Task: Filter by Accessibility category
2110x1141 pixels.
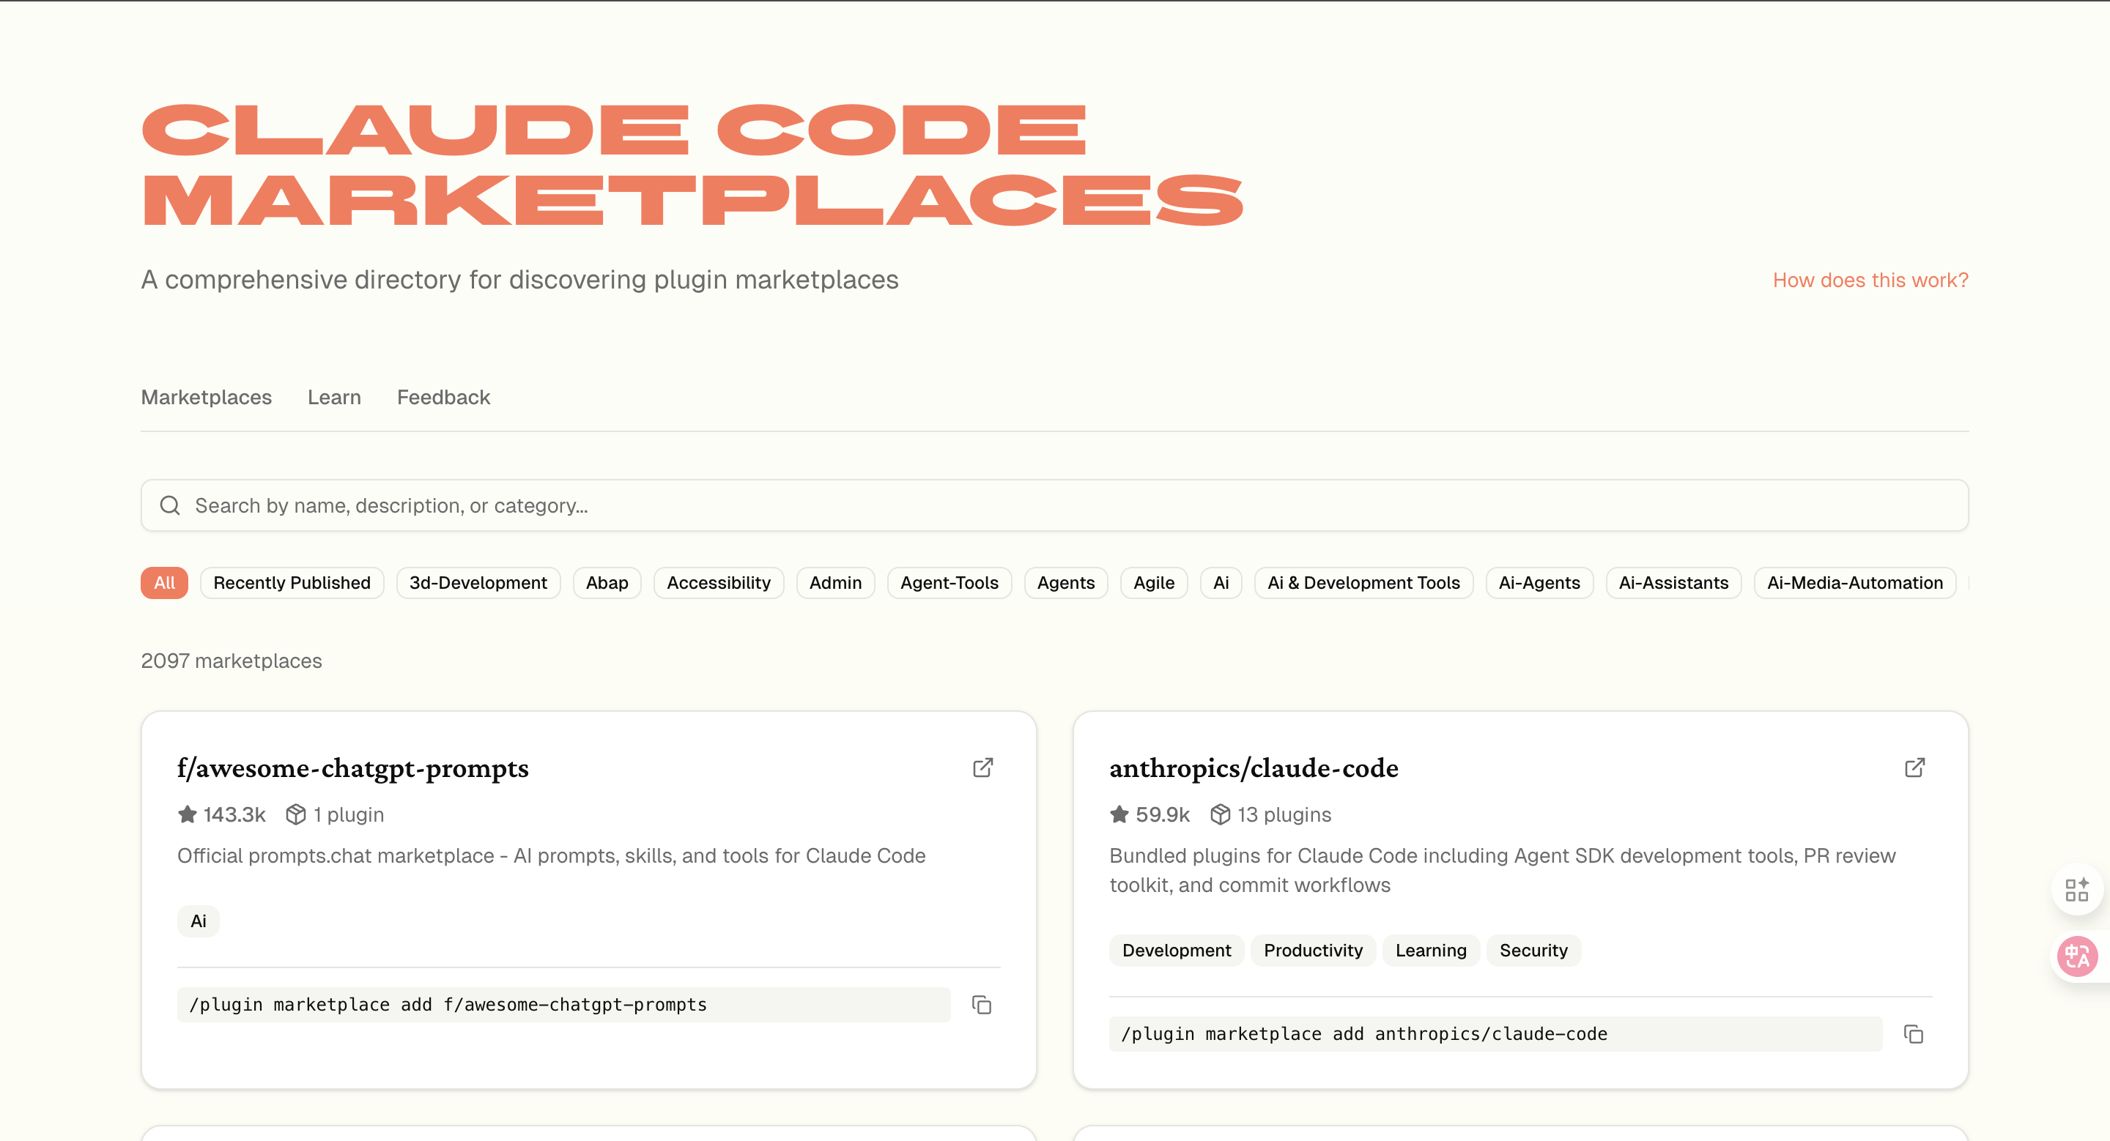Action: coord(718,583)
